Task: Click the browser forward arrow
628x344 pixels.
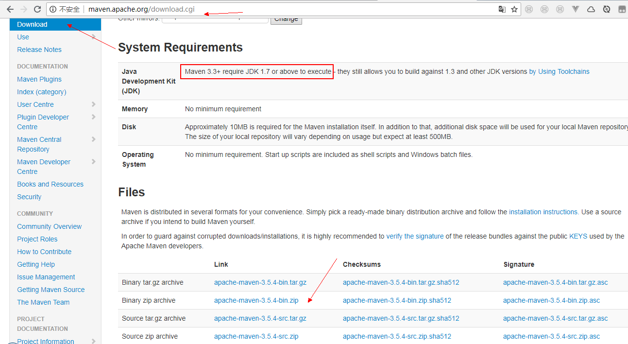Action: (x=23, y=9)
